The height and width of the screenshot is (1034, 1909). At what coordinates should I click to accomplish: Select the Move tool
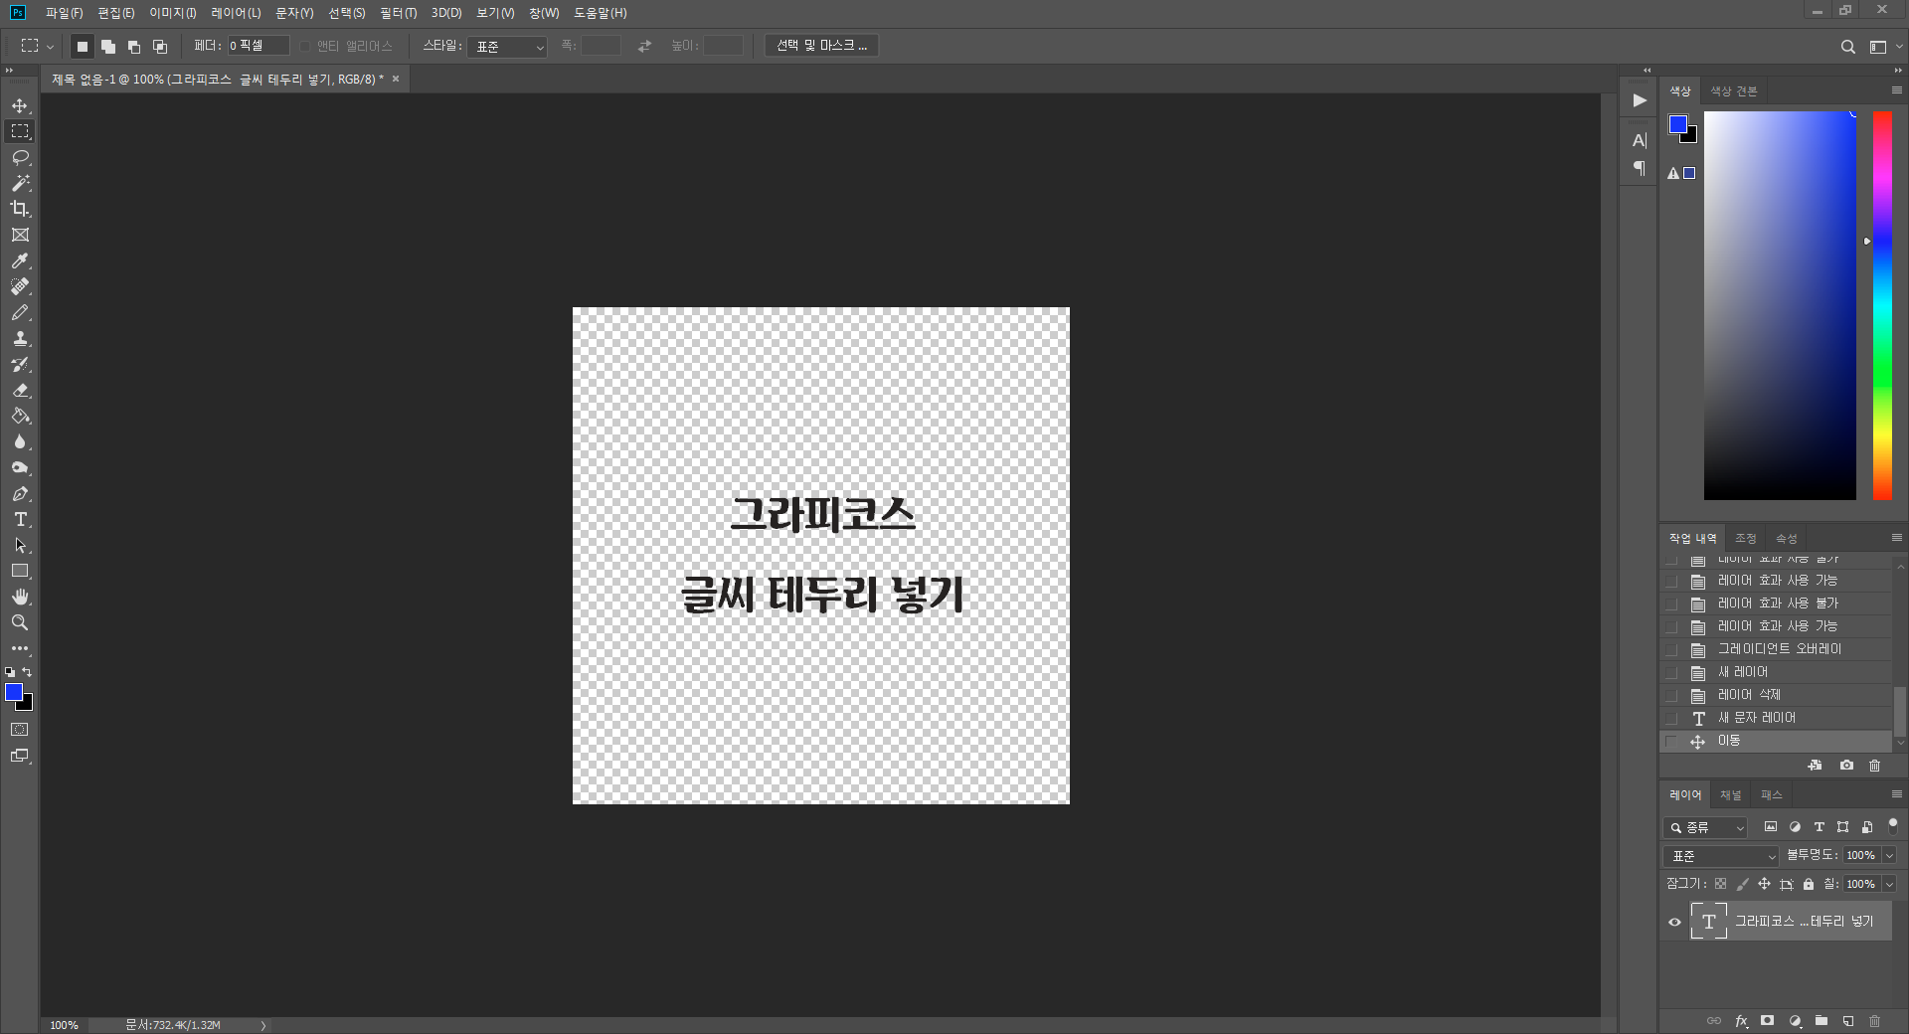[x=20, y=105]
